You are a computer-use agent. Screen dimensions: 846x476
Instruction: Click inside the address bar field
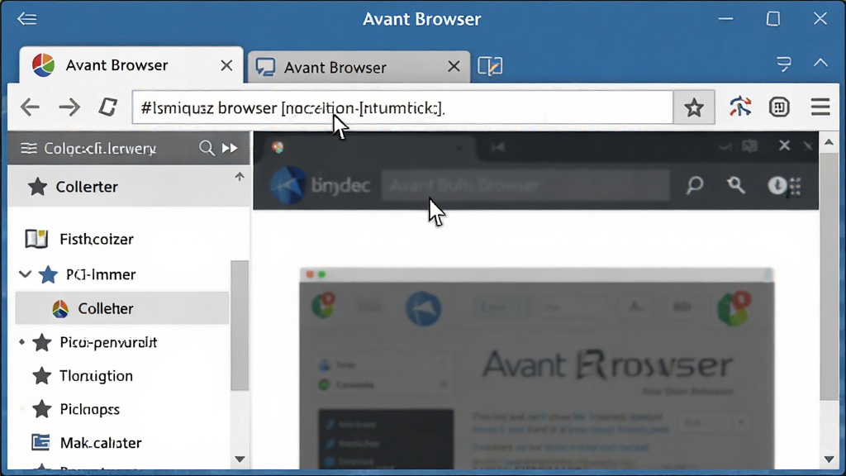coord(402,107)
